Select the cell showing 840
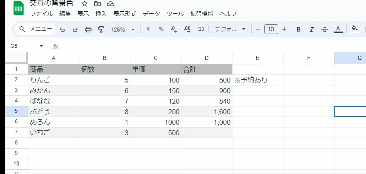Screen dimensions: 366x174 pyautogui.click(x=206, y=101)
